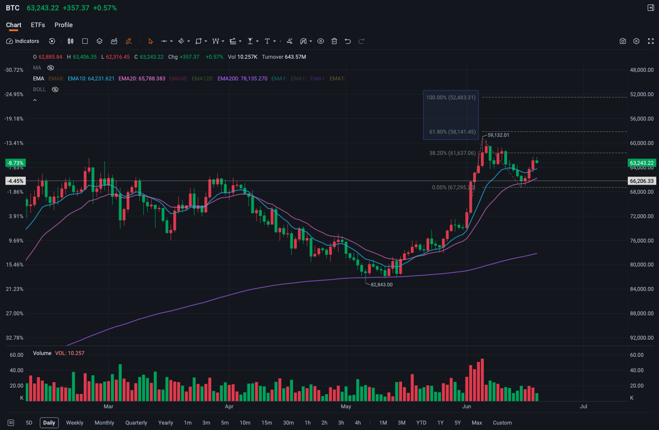Collapse the indicator legend with the chevron
659x430 pixels.
35,100
